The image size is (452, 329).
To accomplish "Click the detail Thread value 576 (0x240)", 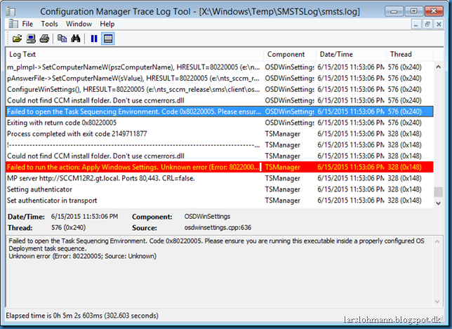I will coord(68,227).
